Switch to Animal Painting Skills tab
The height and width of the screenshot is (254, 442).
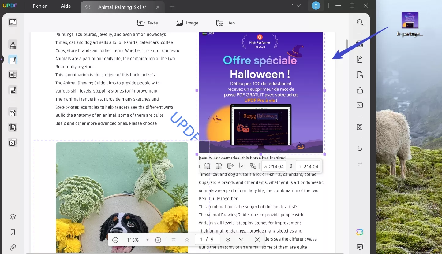[122, 7]
